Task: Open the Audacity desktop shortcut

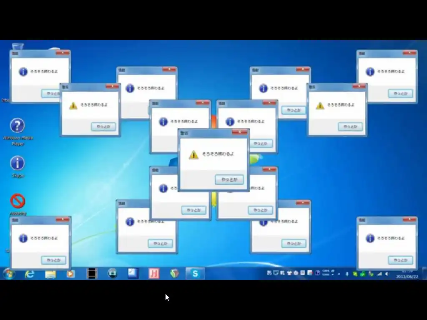Action: pos(18,204)
